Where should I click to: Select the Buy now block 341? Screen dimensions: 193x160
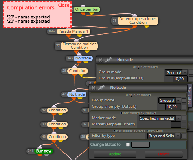tap(44, 151)
